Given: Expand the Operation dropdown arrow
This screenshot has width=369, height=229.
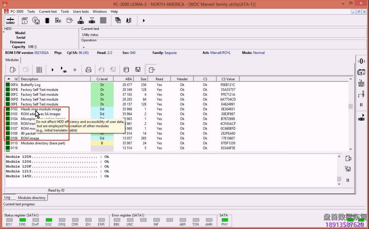Looking at the screenshot, I should point(84,47).
